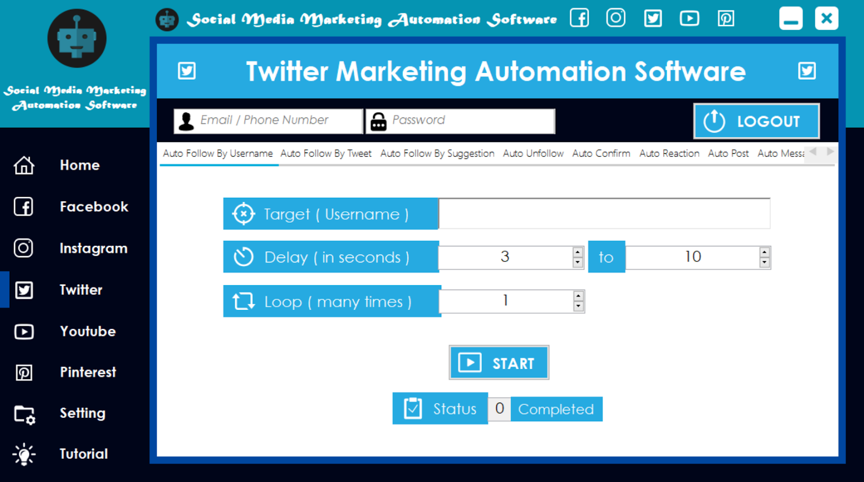Open the partially visible Auto Message tab

(x=781, y=153)
